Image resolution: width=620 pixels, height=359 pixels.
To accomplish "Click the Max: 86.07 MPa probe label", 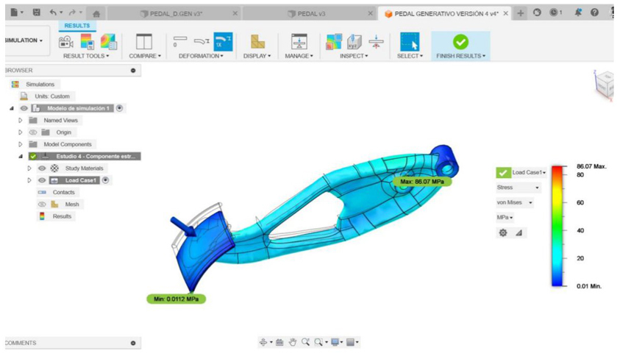I will coord(421,181).
